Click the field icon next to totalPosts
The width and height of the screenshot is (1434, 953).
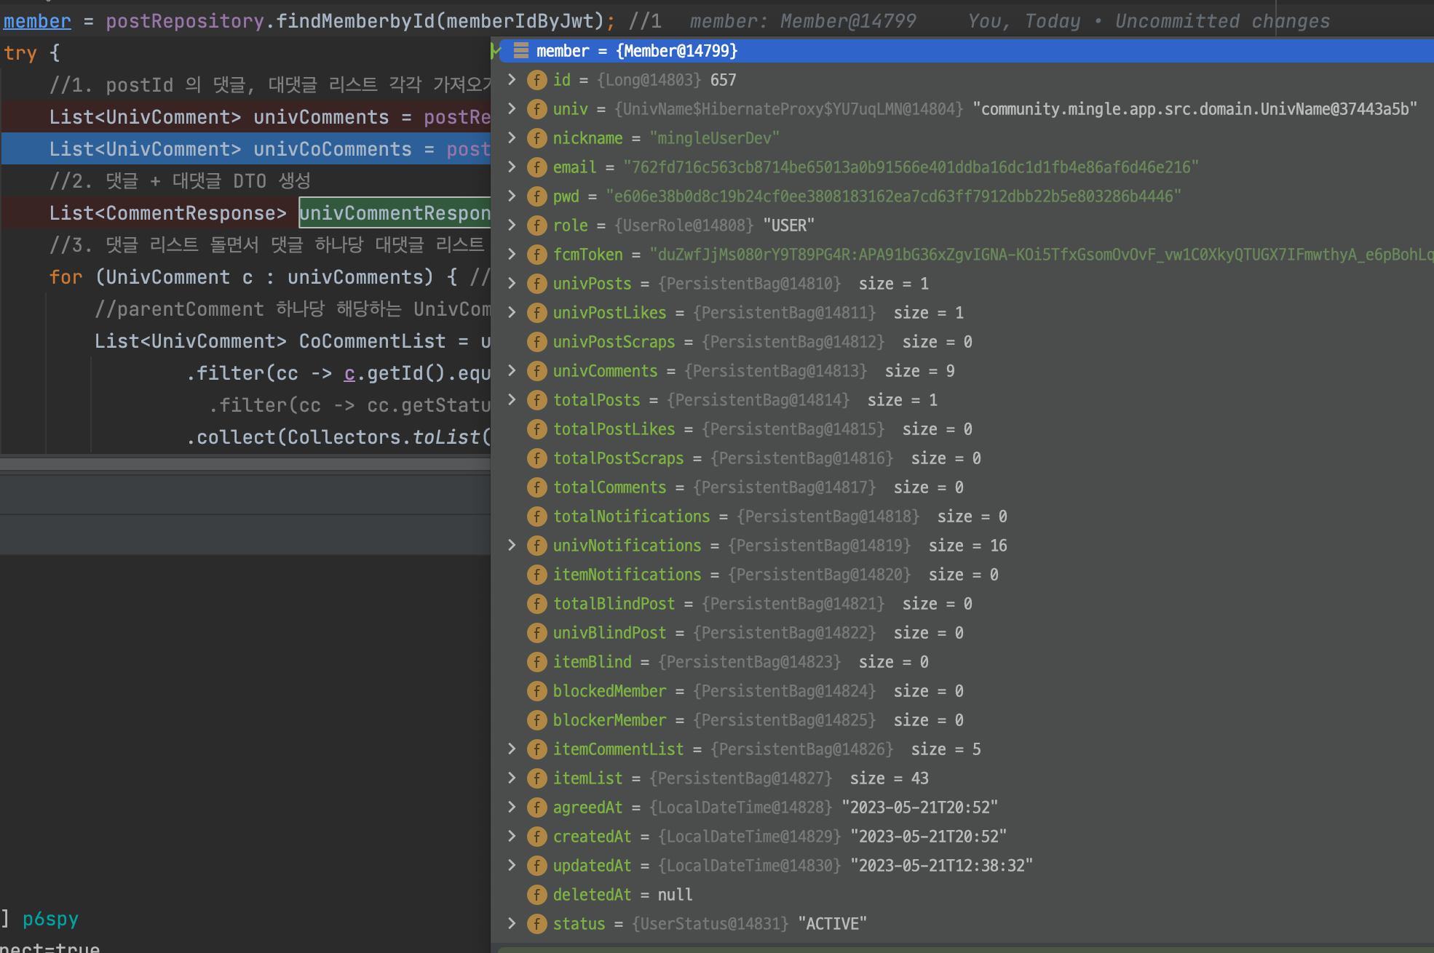pyautogui.click(x=537, y=400)
